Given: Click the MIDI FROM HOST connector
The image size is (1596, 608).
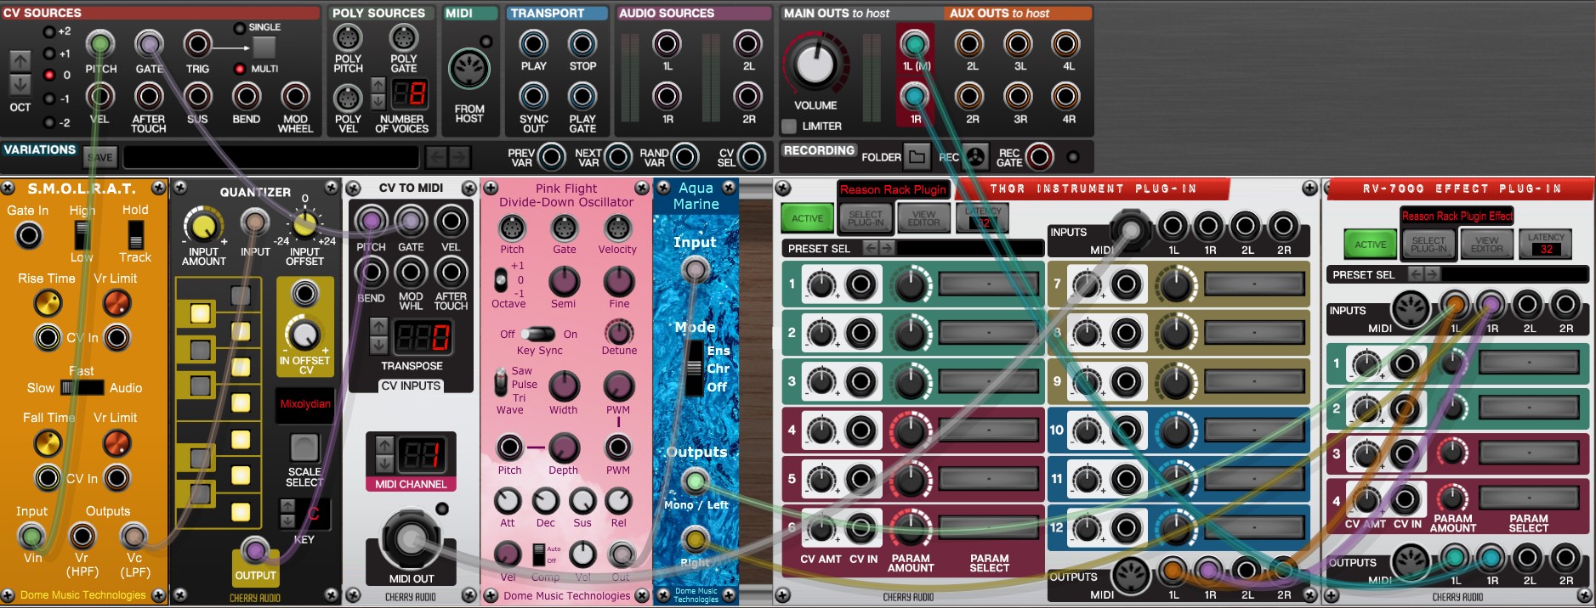Looking at the screenshot, I should (x=469, y=70).
